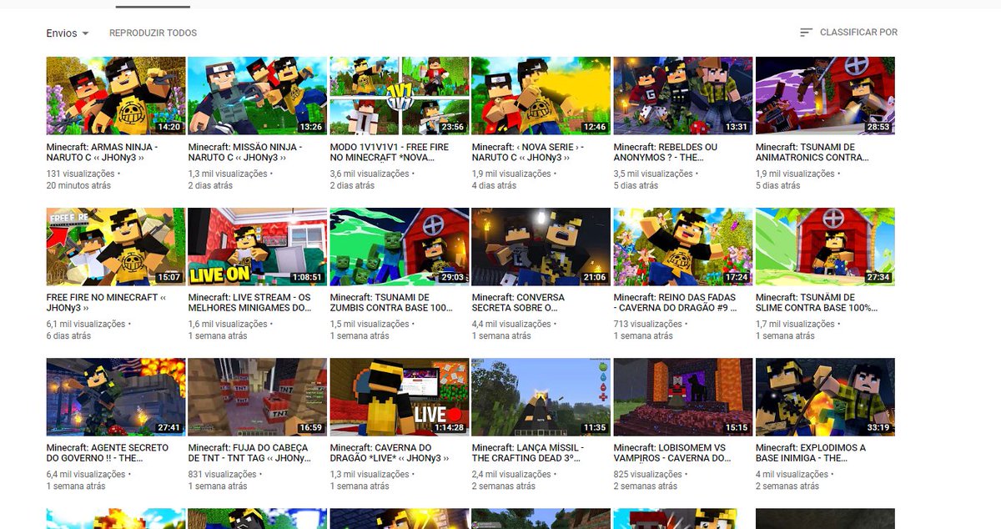The width and height of the screenshot is (1001, 529).
Task: Click the 14:20 duration badge
Action: coord(169,128)
